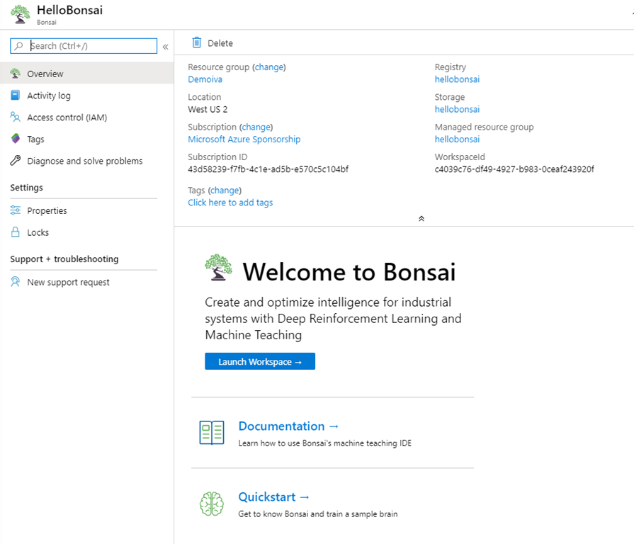634x544 pixels.
Task: Click the Documentation book icon
Action: point(211,432)
